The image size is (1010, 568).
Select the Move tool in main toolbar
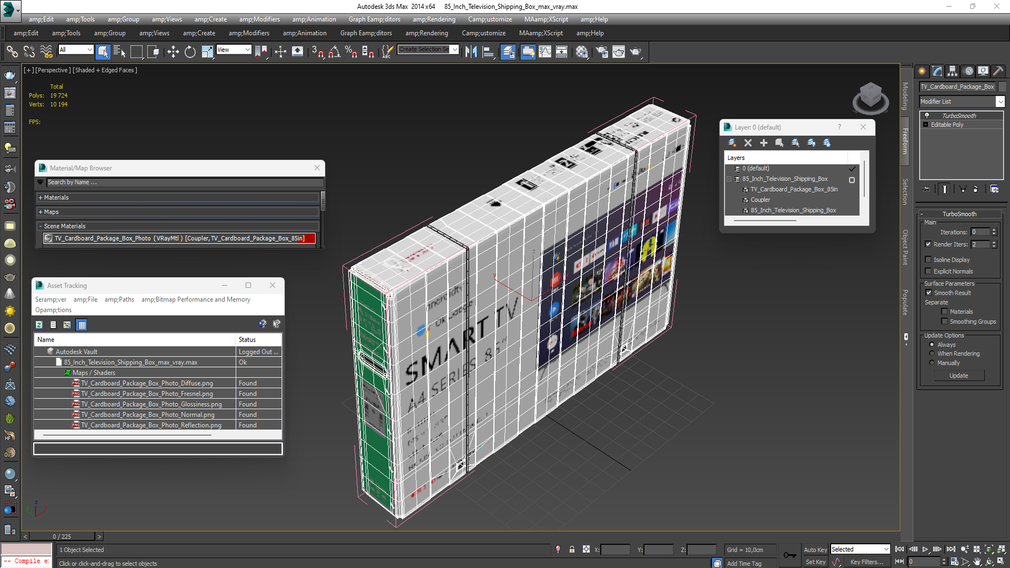tap(173, 52)
